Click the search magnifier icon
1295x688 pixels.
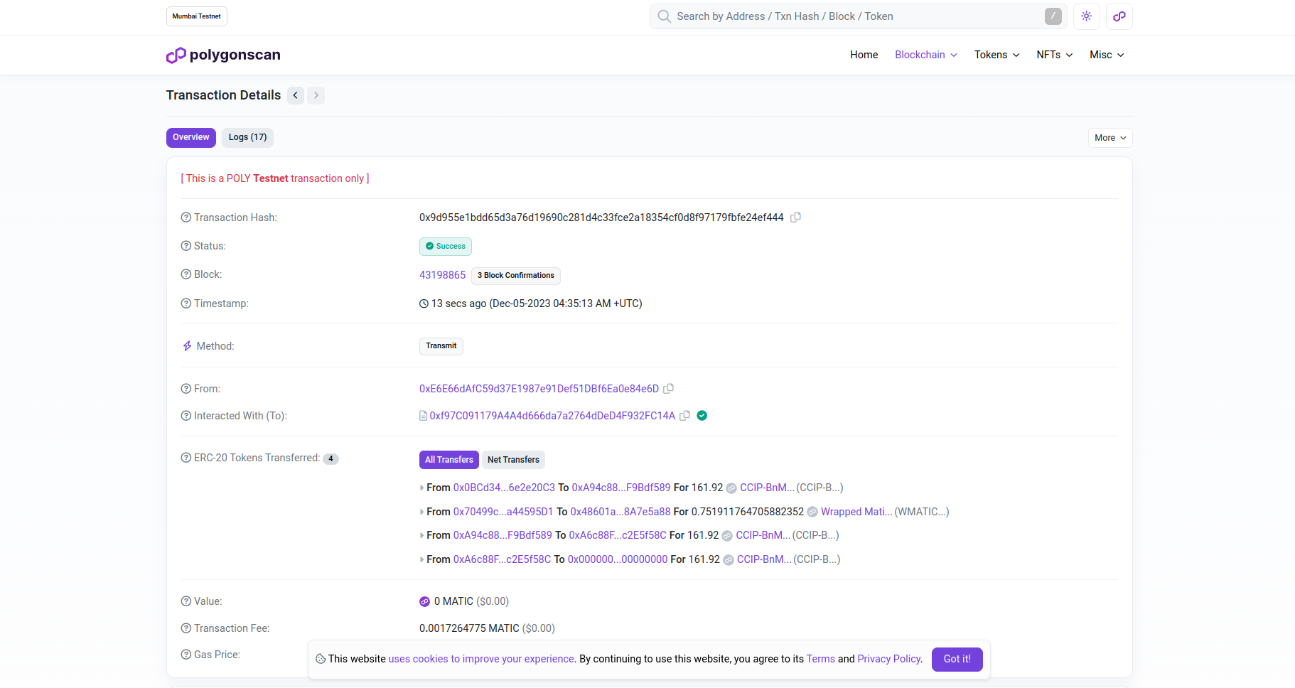click(664, 16)
